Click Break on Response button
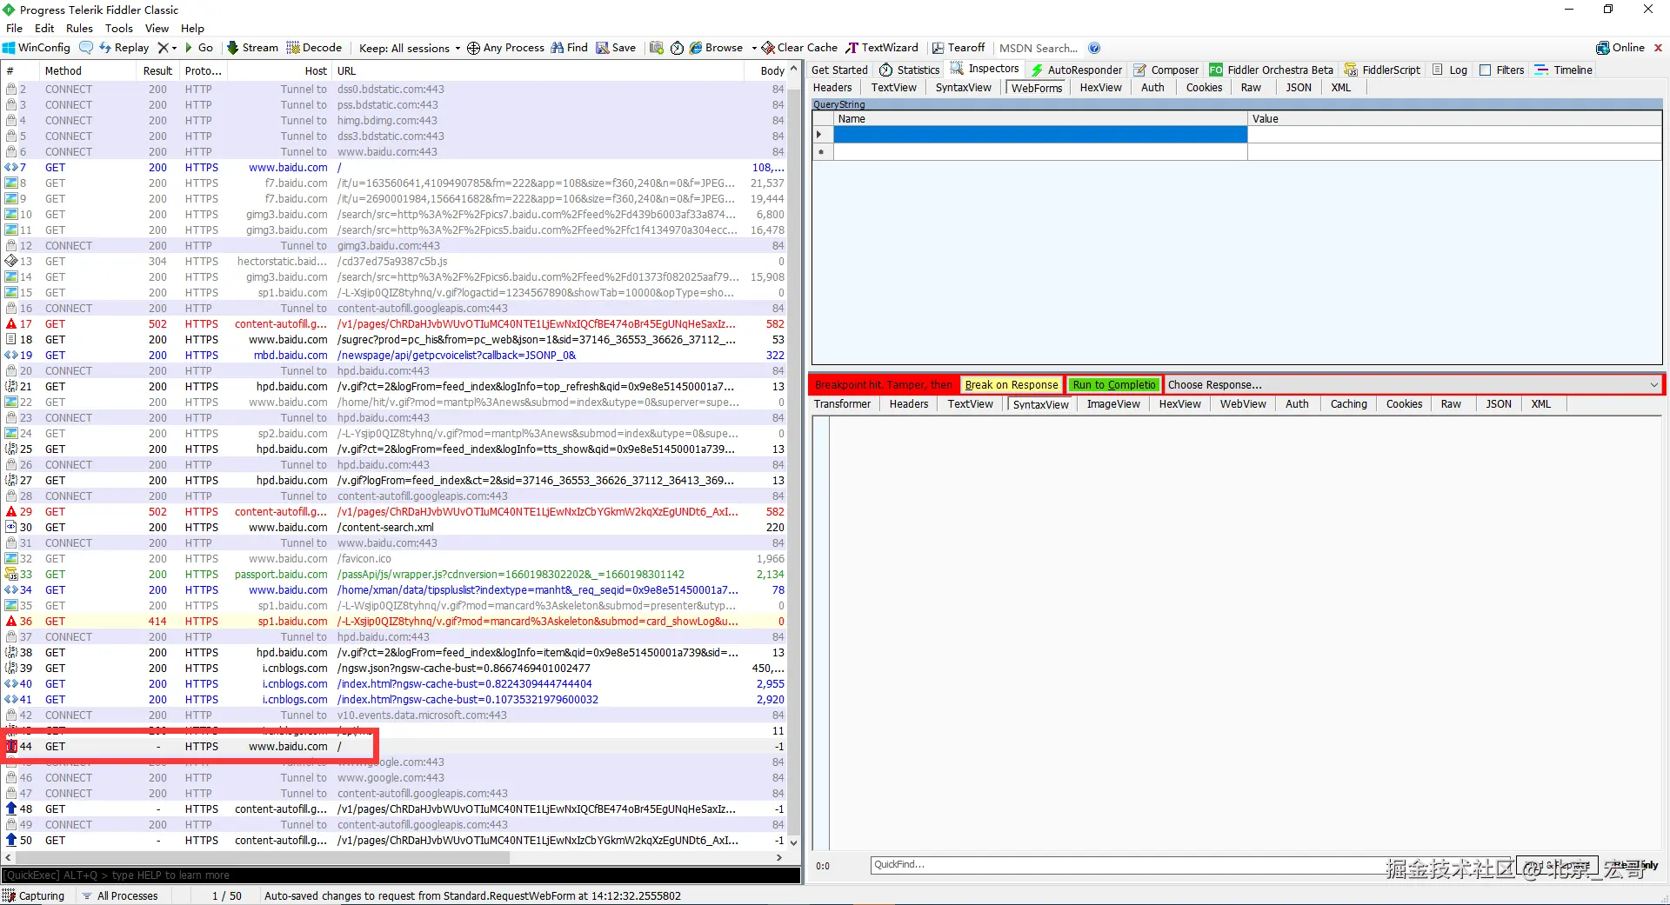The height and width of the screenshot is (905, 1670). click(x=1012, y=385)
